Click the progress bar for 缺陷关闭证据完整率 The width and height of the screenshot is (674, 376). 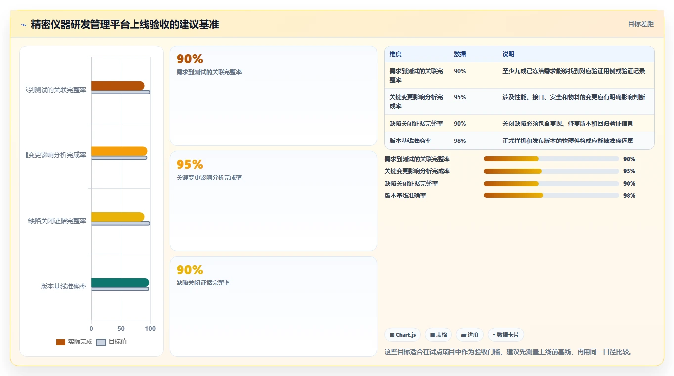coord(551,184)
